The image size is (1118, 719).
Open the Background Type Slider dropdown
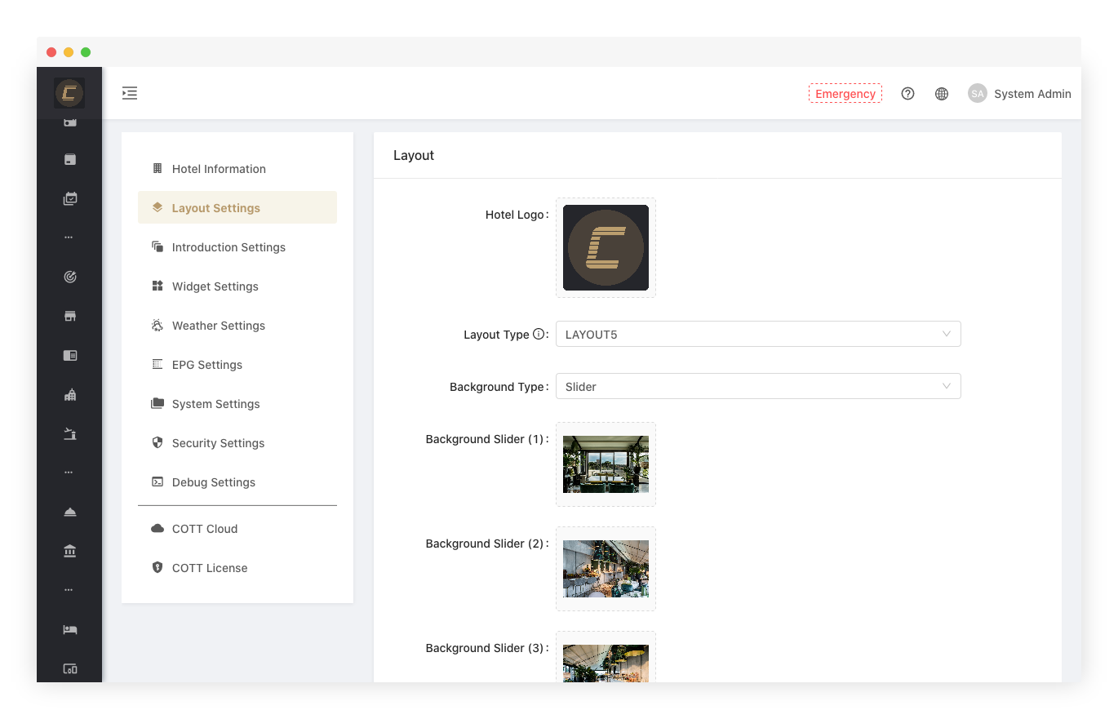coord(758,386)
